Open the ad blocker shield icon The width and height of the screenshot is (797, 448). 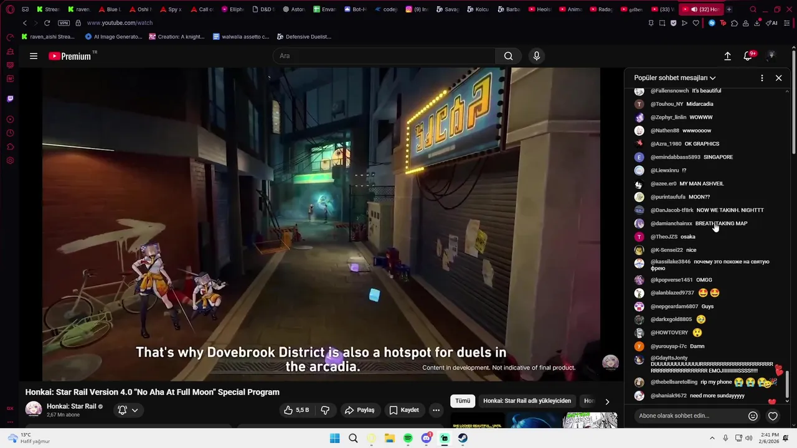(x=673, y=23)
